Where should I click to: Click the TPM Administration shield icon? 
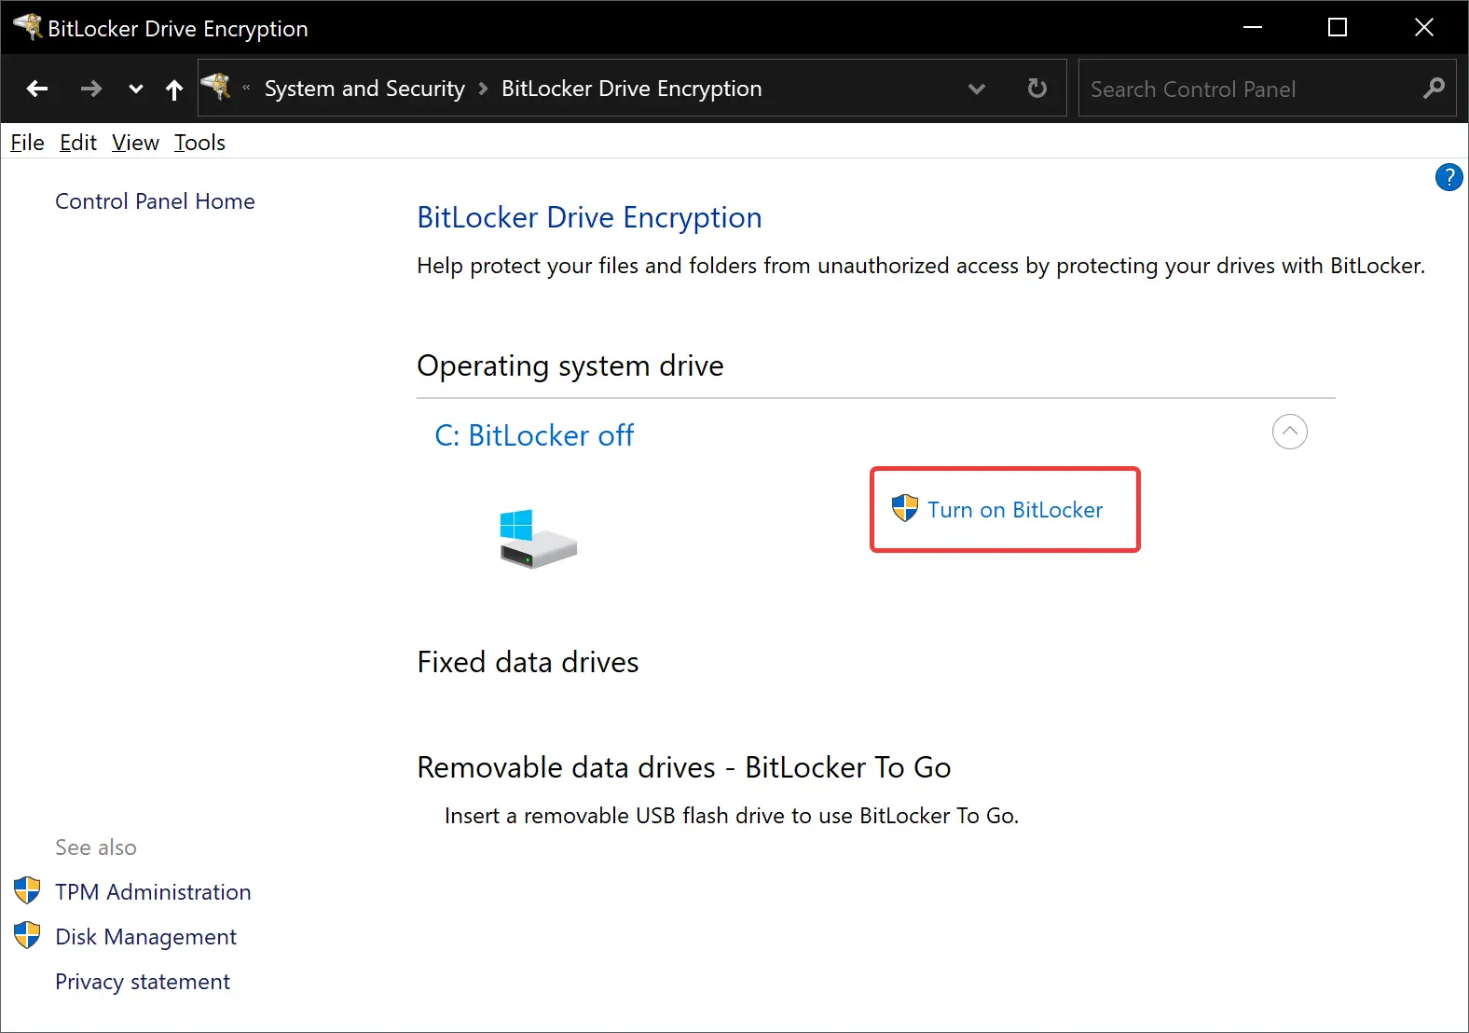point(28,890)
